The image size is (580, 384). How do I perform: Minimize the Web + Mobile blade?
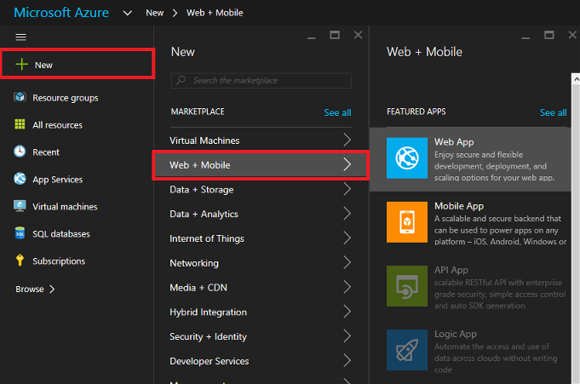coord(525,37)
